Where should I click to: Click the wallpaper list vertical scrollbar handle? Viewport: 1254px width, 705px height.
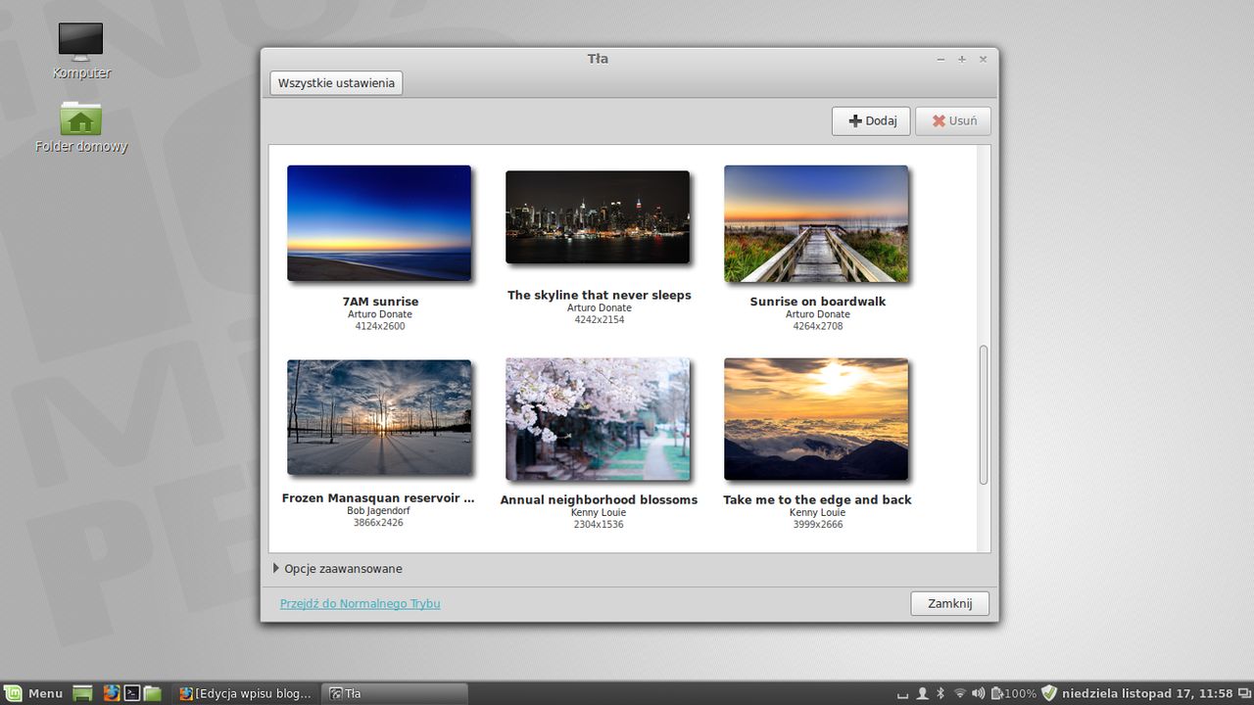click(984, 415)
